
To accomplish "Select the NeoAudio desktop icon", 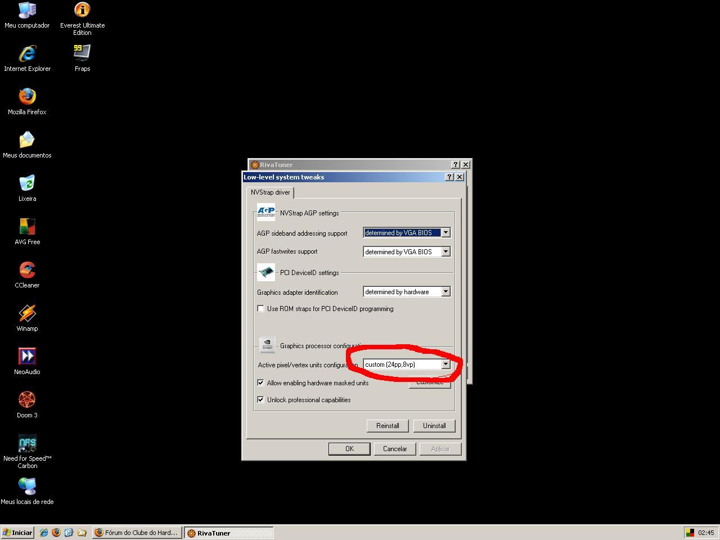I will 27,361.
